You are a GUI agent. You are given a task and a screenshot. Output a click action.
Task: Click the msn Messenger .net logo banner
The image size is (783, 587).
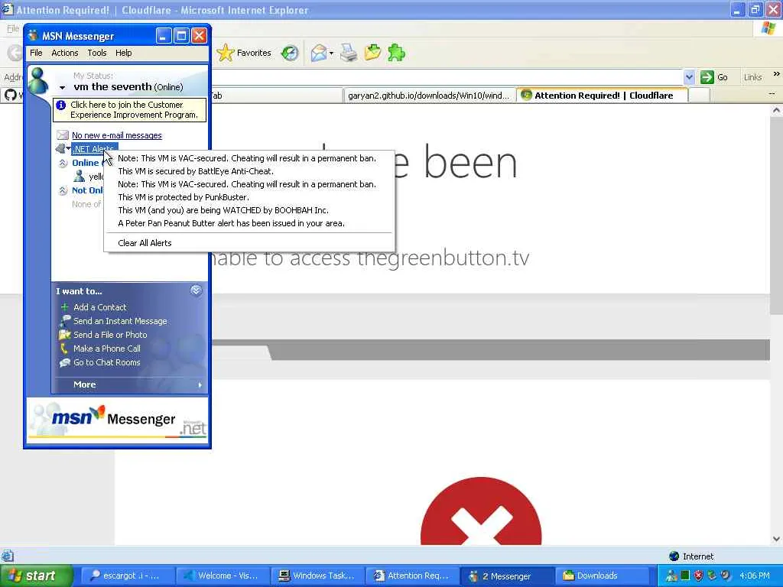point(117,420)
